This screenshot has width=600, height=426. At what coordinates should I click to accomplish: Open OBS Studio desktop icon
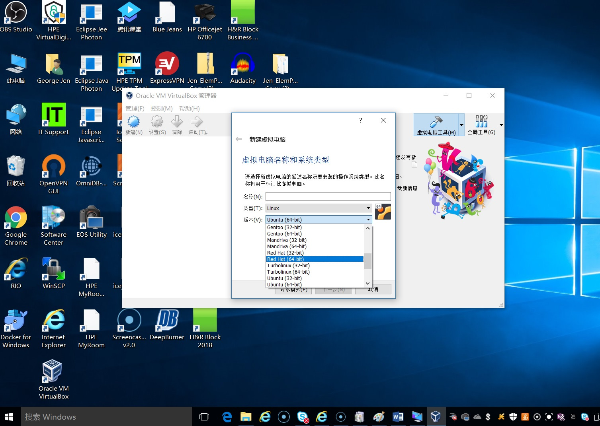coord(16,17)
